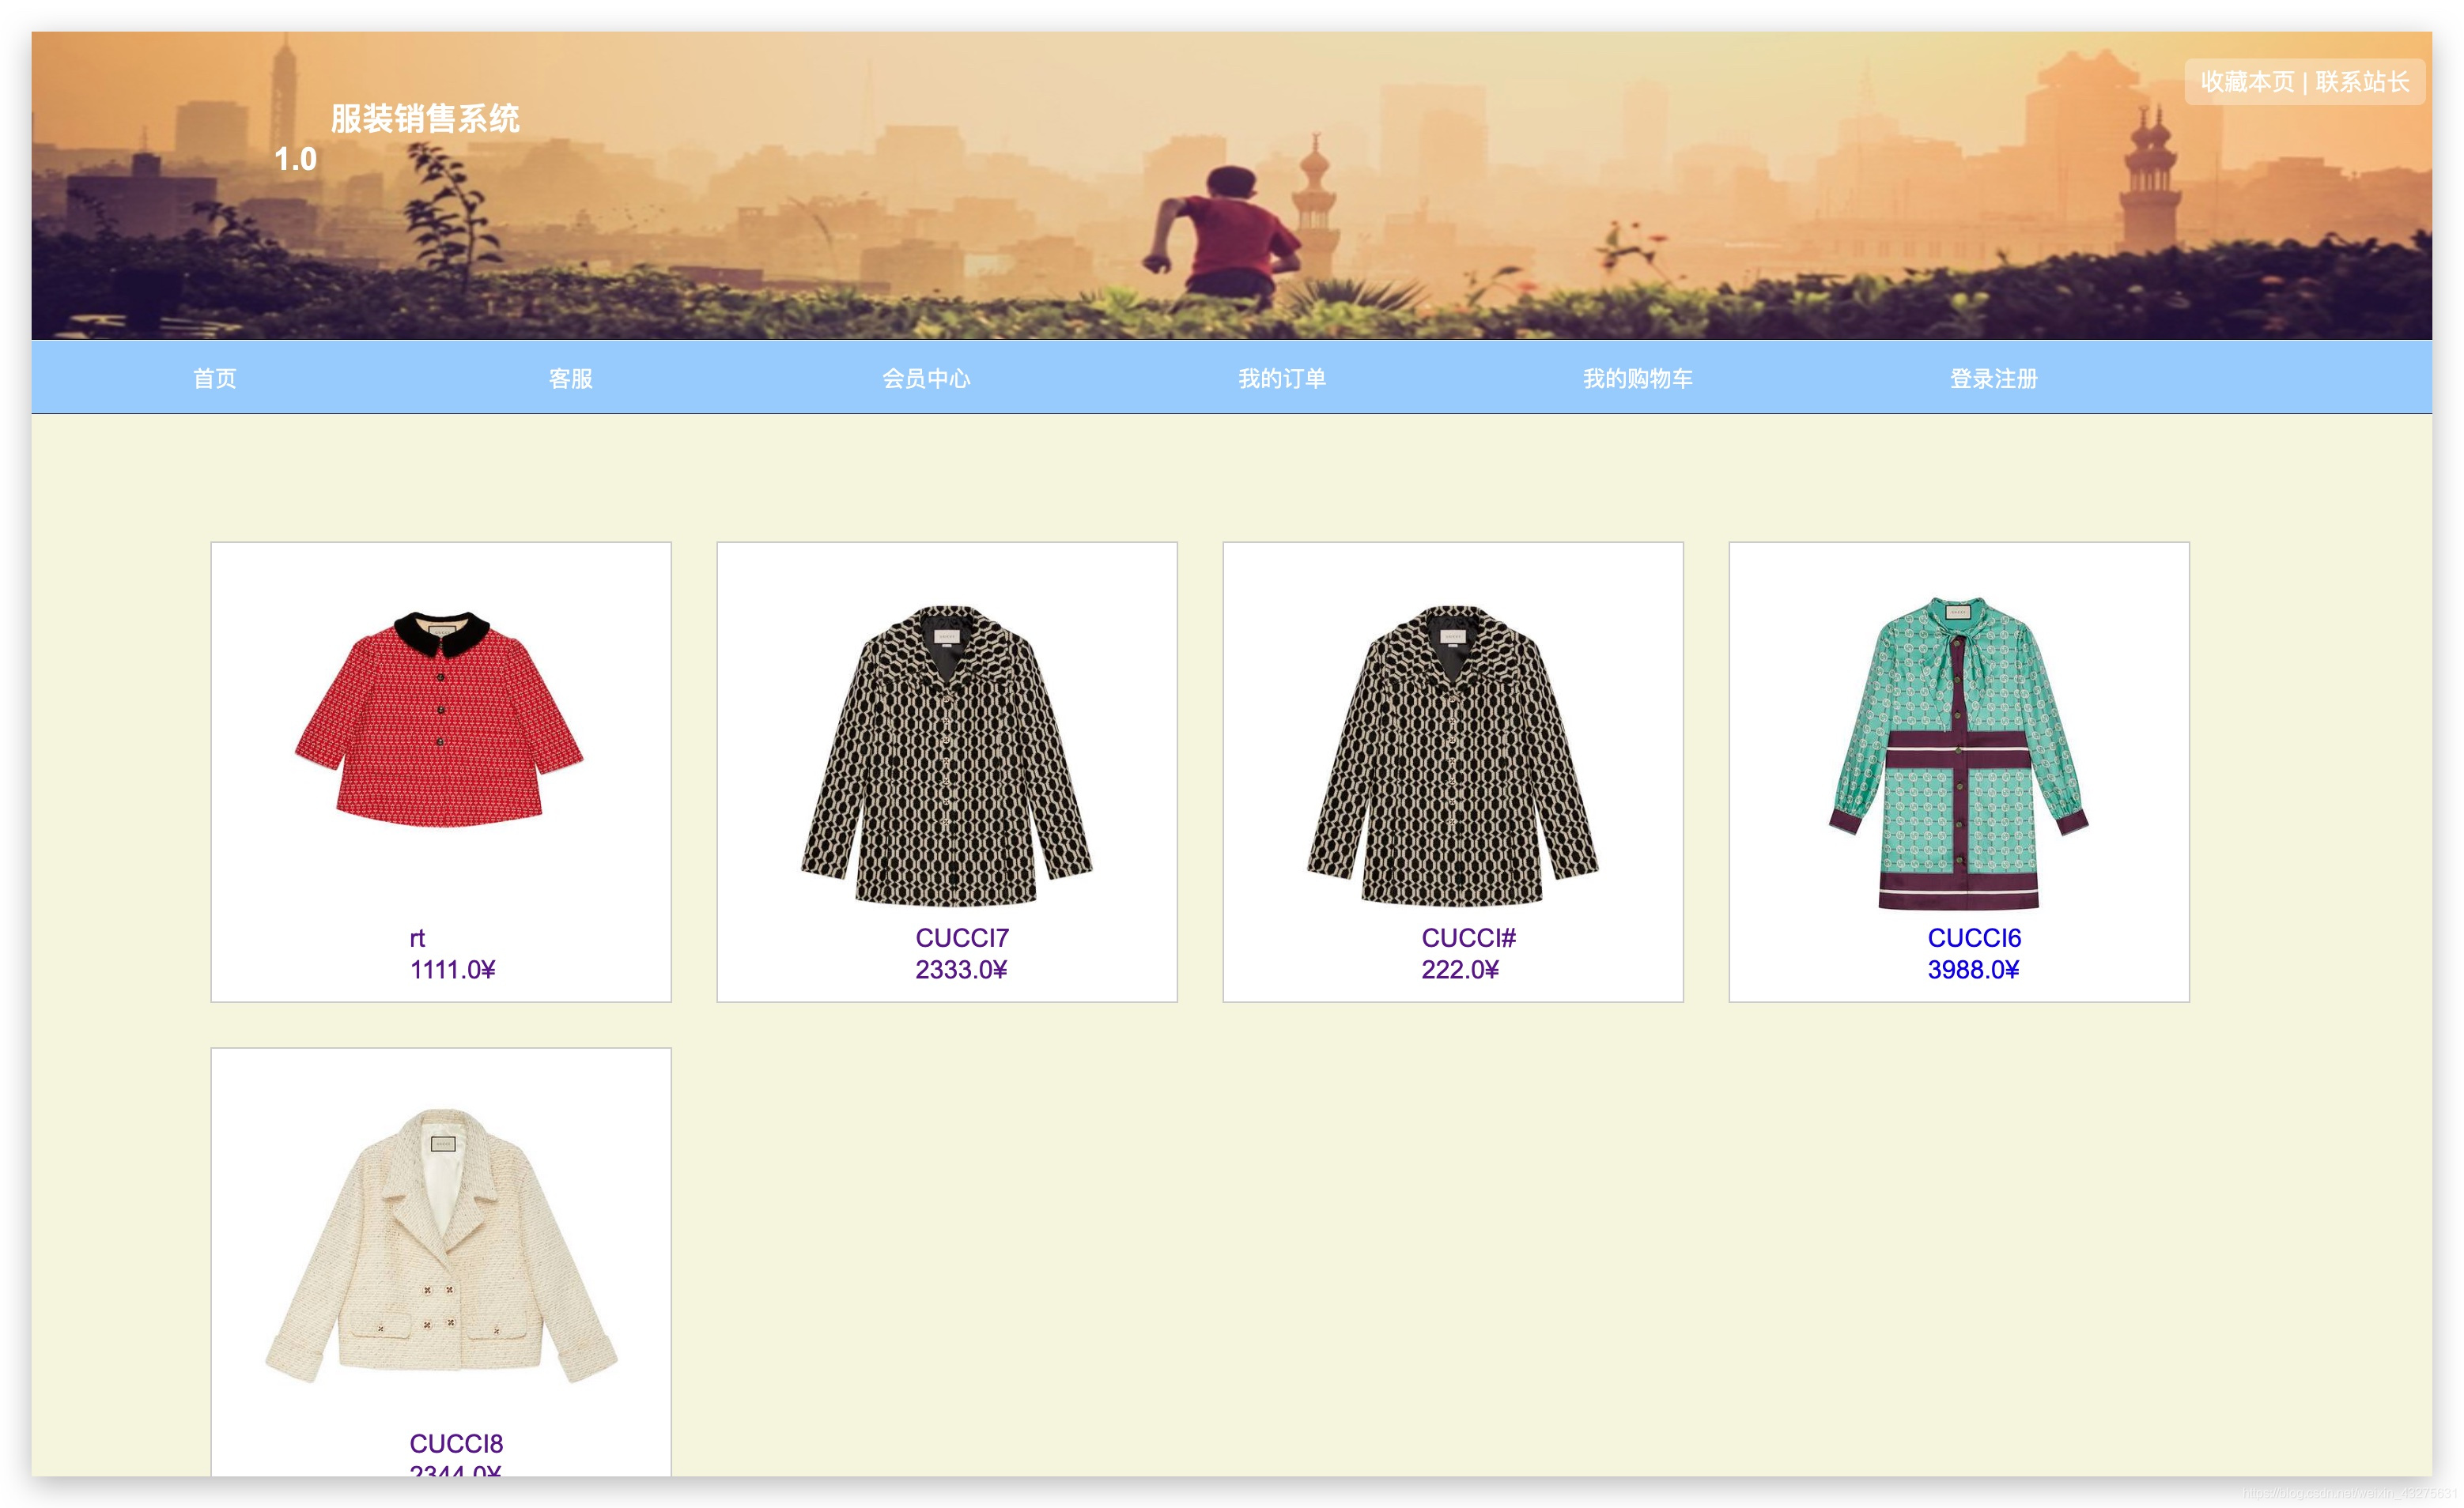This screenshot has width=2464, height=1508.
Task: Open the 首页 navigation item
Action: [215, 379]
